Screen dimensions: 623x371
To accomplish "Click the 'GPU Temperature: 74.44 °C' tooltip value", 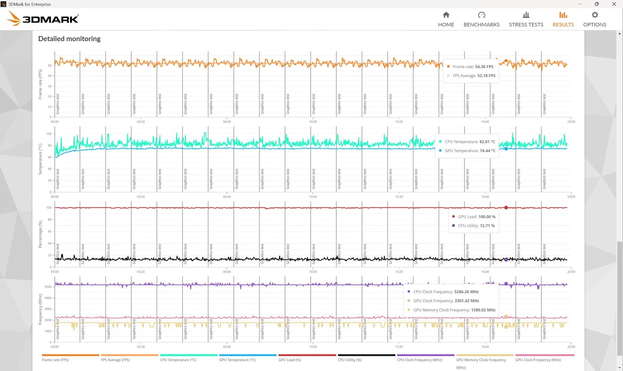I will pyautogui.click(x=470, y=151).
